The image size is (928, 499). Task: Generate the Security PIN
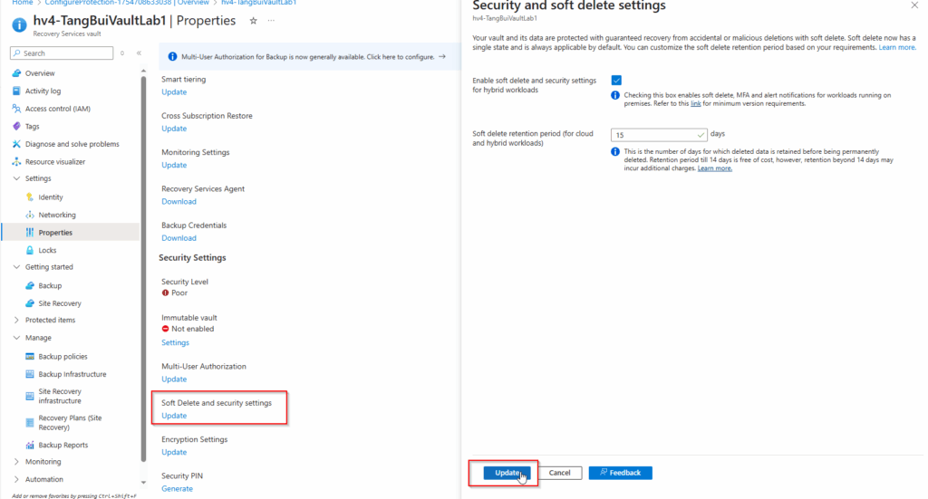177,489
